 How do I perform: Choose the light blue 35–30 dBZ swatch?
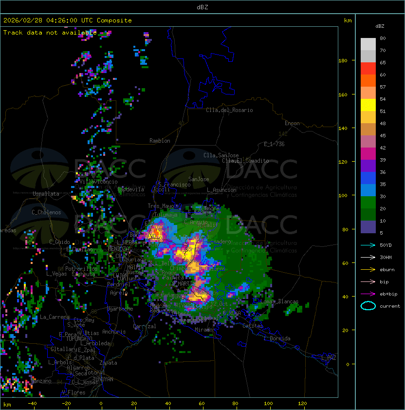[x=368, y=190]
